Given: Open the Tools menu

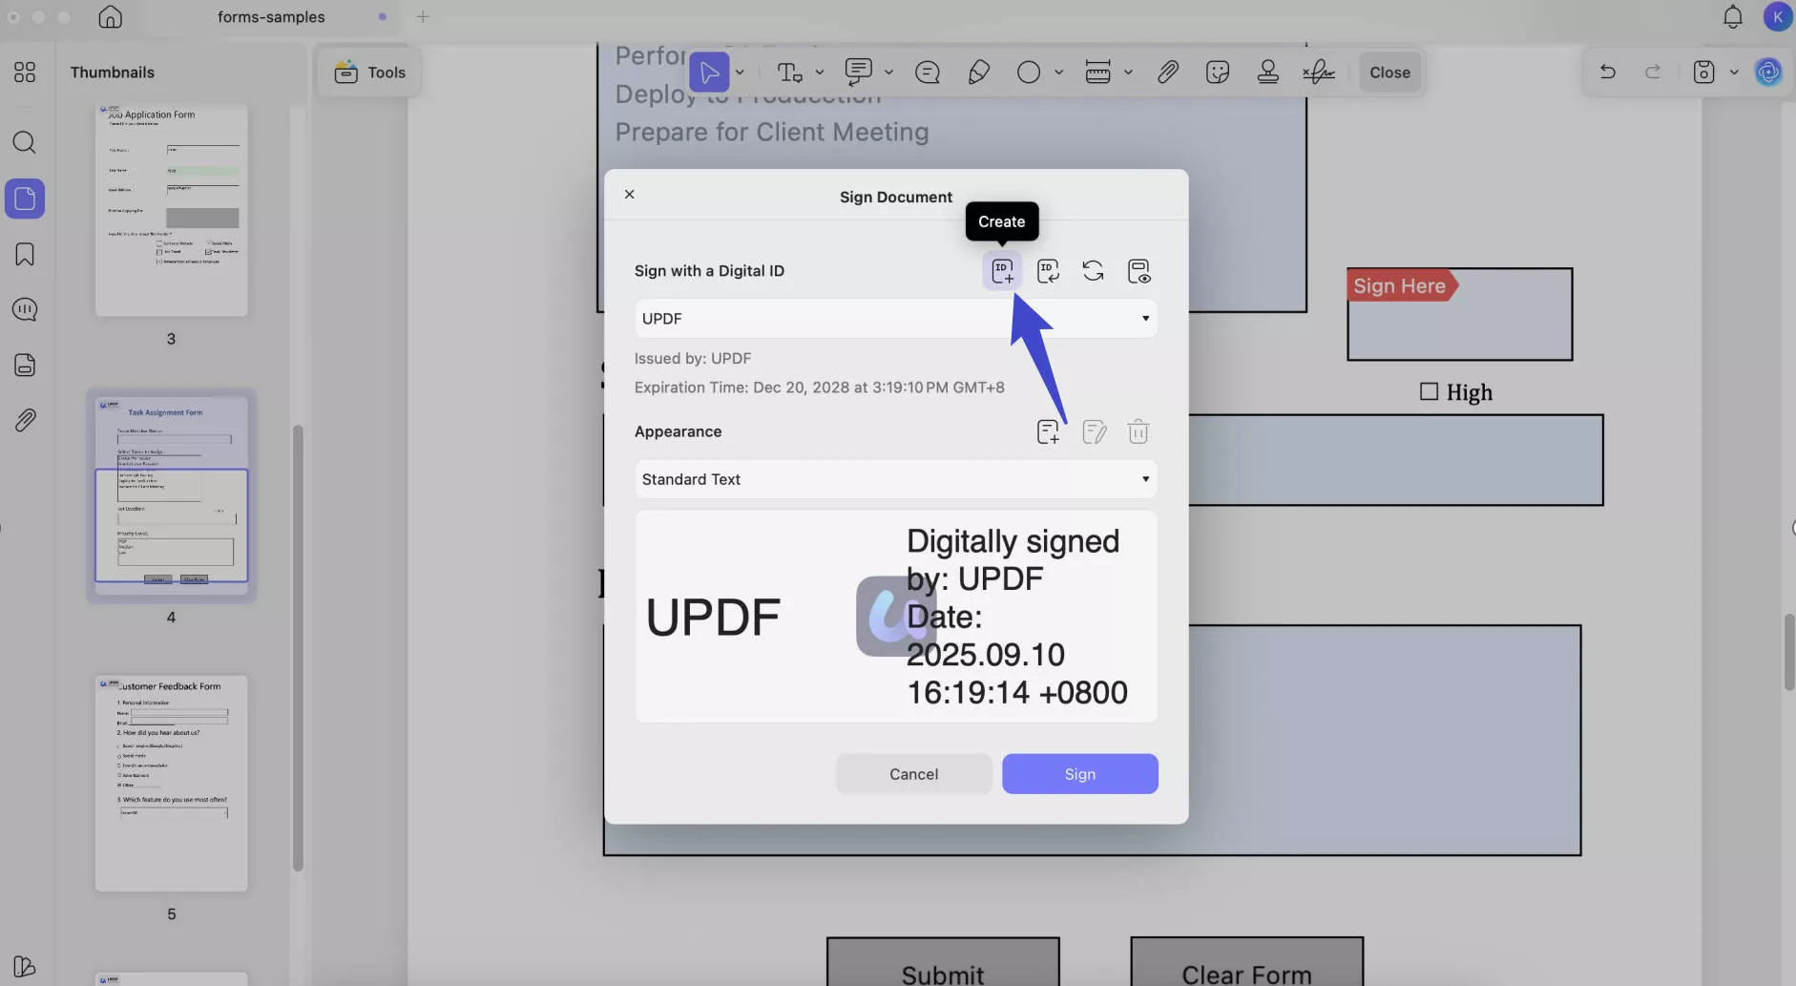Looking at the screenshot, I should [370, 72].
